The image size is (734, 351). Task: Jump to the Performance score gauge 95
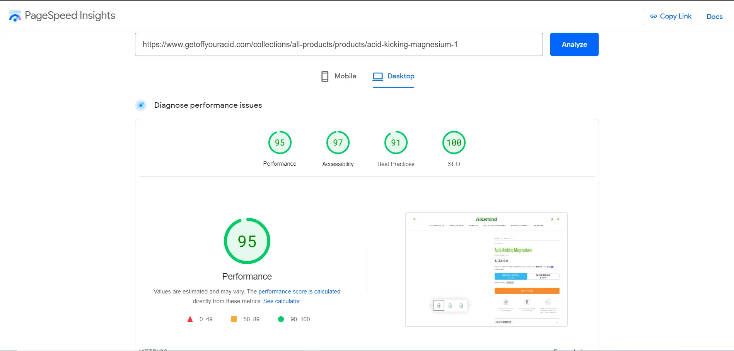pos(280,142)
